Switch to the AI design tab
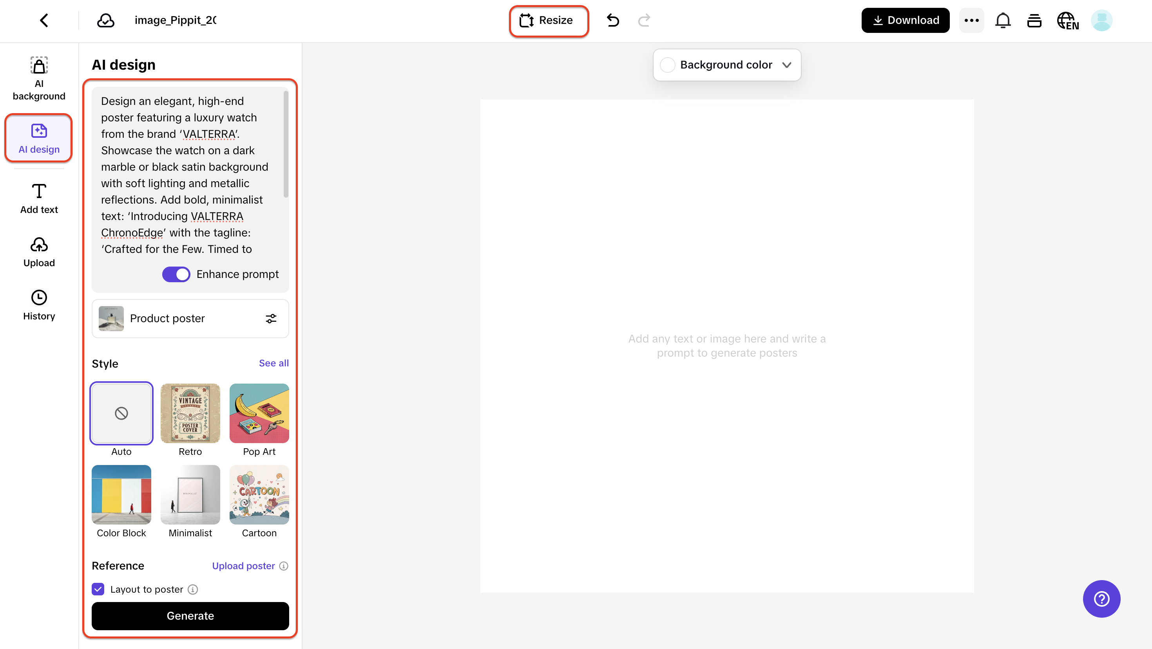This screenshot has height=649, width=1152. [x=38, y=138]
